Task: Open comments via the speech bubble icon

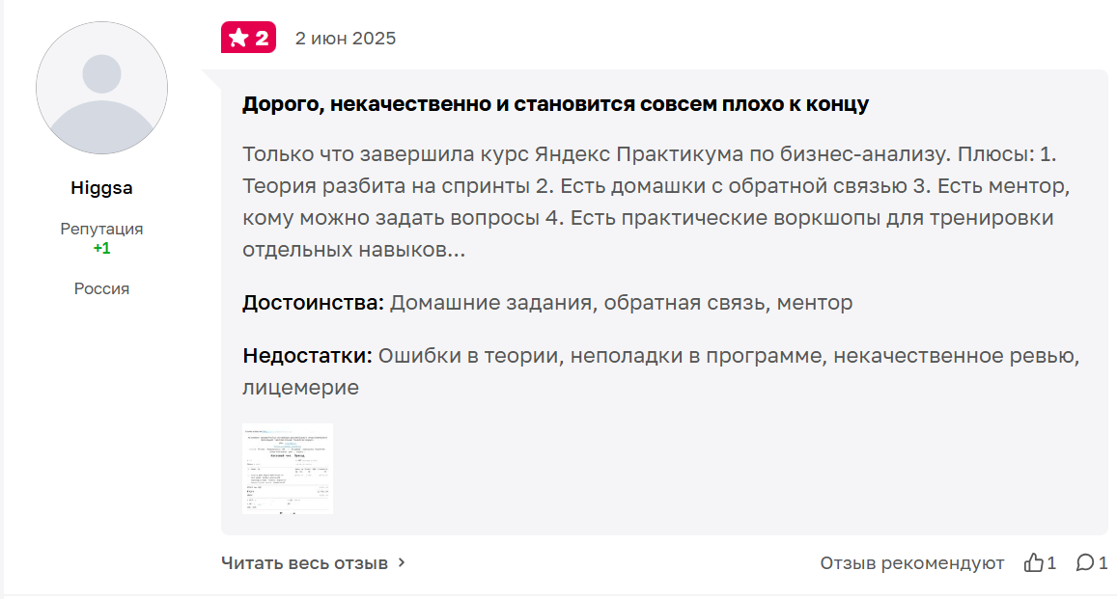Action: click(1085, 562)
